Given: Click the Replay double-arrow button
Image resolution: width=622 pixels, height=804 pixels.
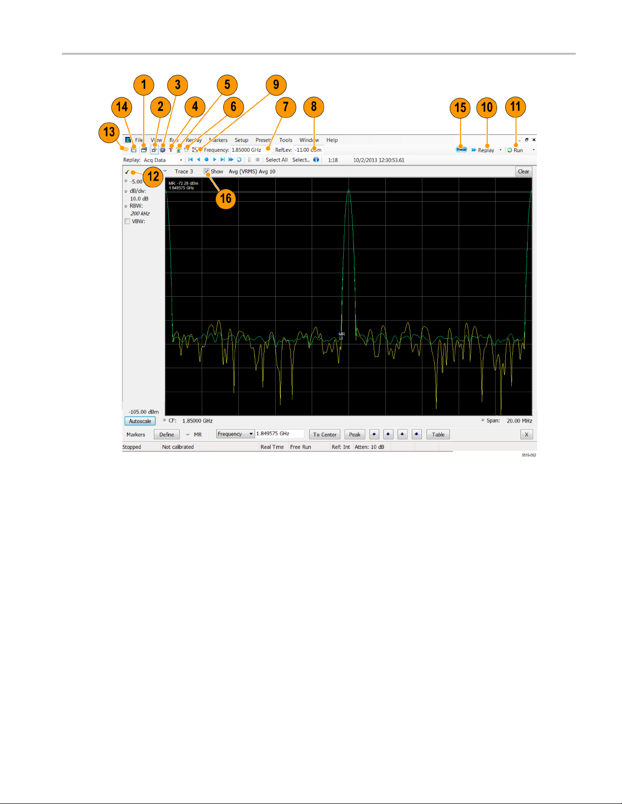Looking at the screenshot, I should (x=483, y=150).
